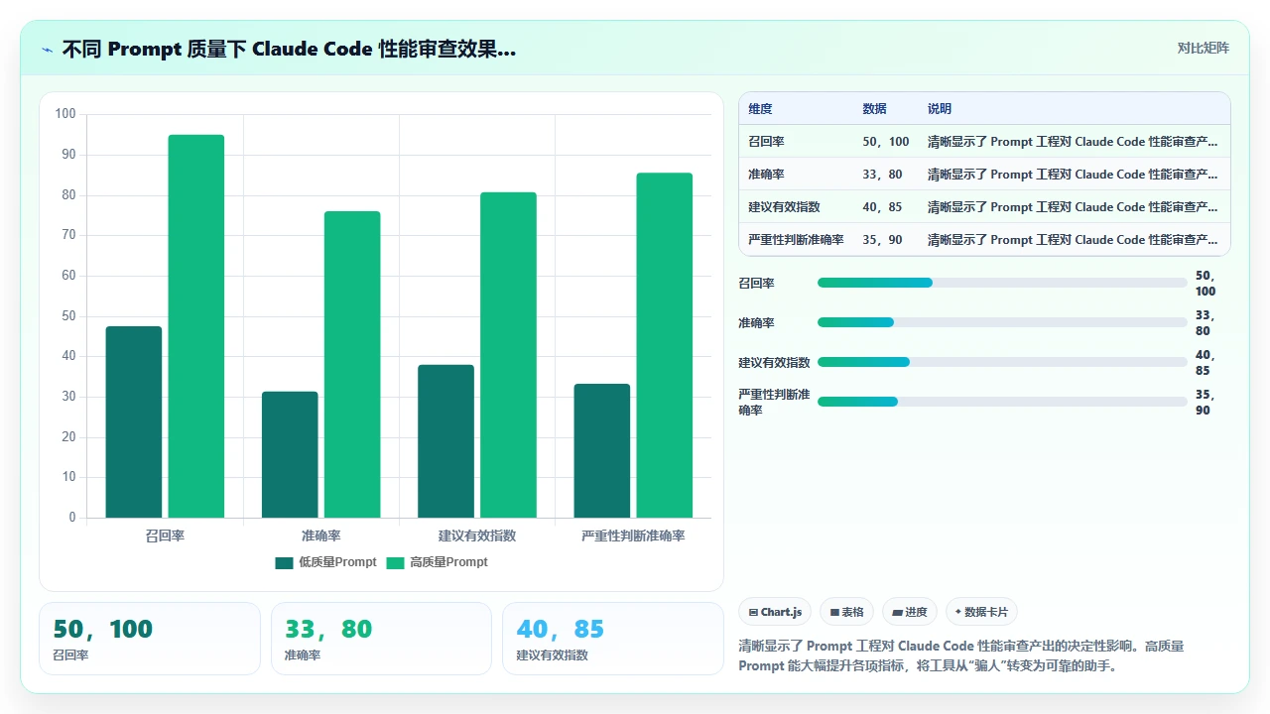1270x714 pixels.
Task: Click the high-quality bar for 严重性判断准确率
Action: 665,345
